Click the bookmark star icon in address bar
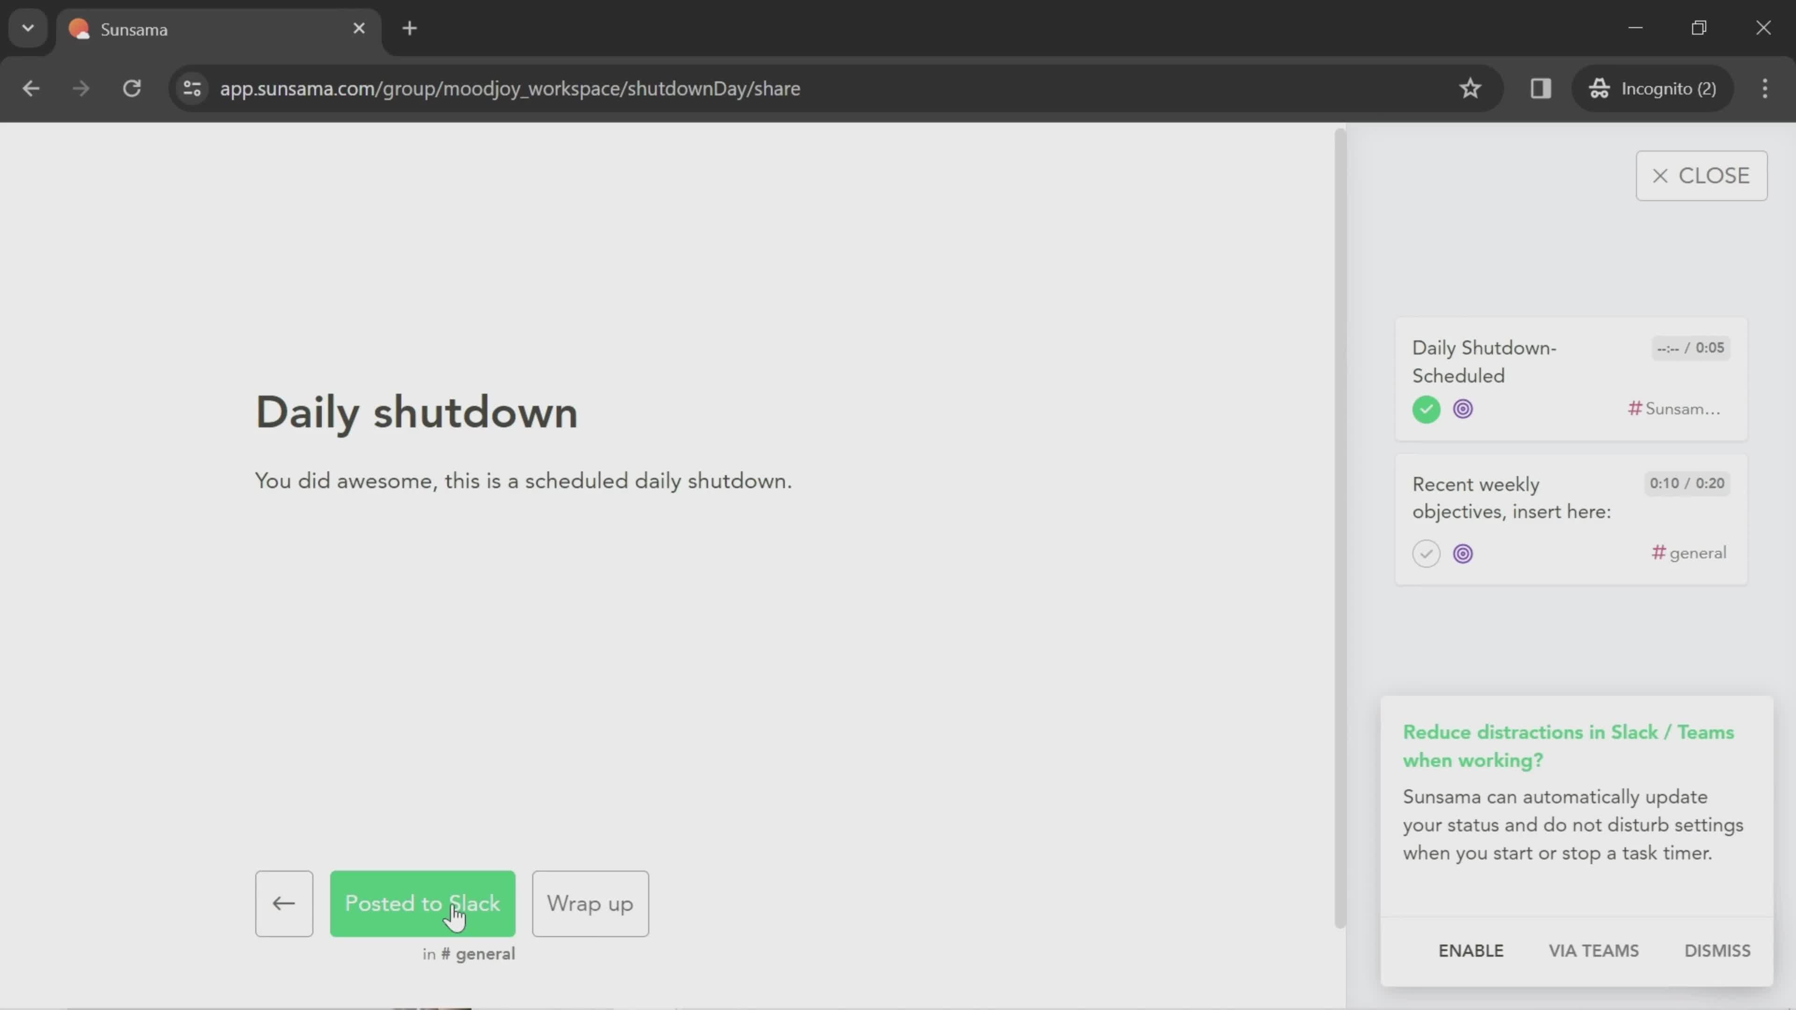The width and height of the screenshot is (1796, 1010). pyautogui.click(x=1470, y=87)
